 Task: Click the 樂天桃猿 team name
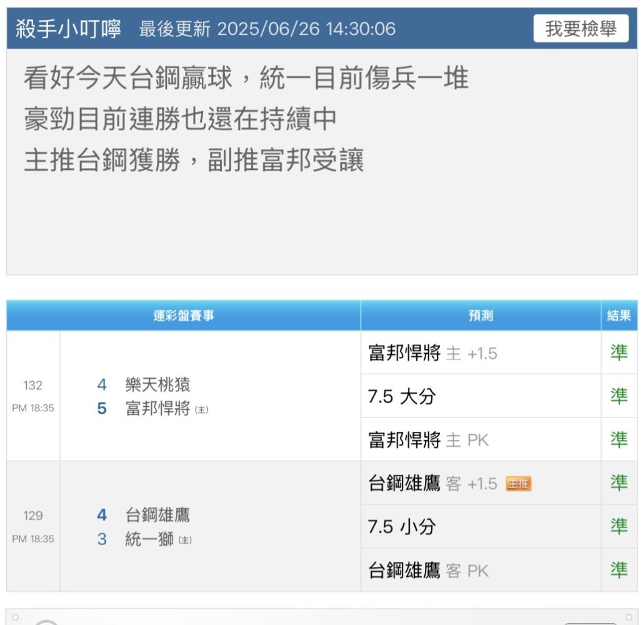click(x=158, y=384)
